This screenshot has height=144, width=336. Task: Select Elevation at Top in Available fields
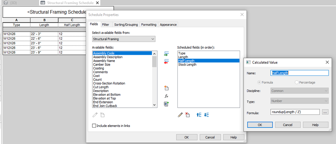click(x=122, y=98)
